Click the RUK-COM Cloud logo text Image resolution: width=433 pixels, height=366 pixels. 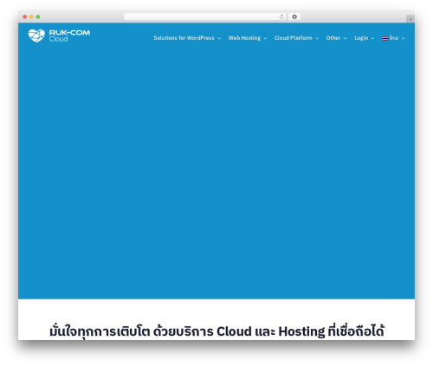69,35
